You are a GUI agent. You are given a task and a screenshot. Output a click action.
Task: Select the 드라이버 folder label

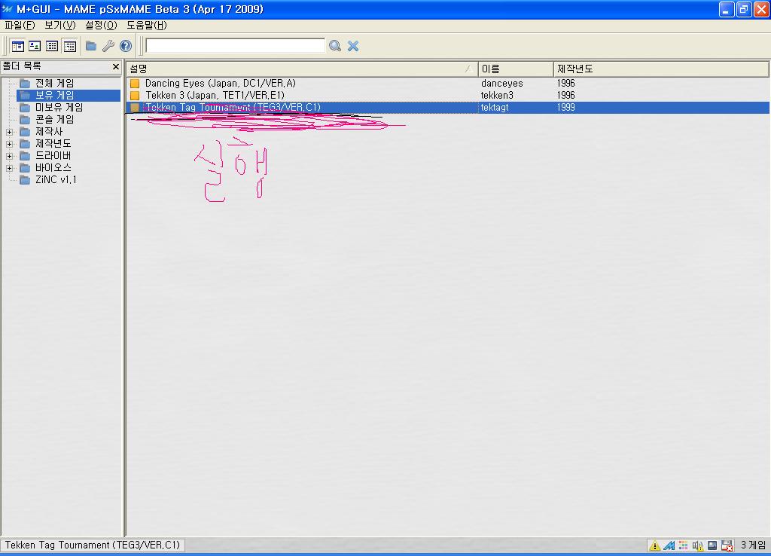(x=53, y=155)
